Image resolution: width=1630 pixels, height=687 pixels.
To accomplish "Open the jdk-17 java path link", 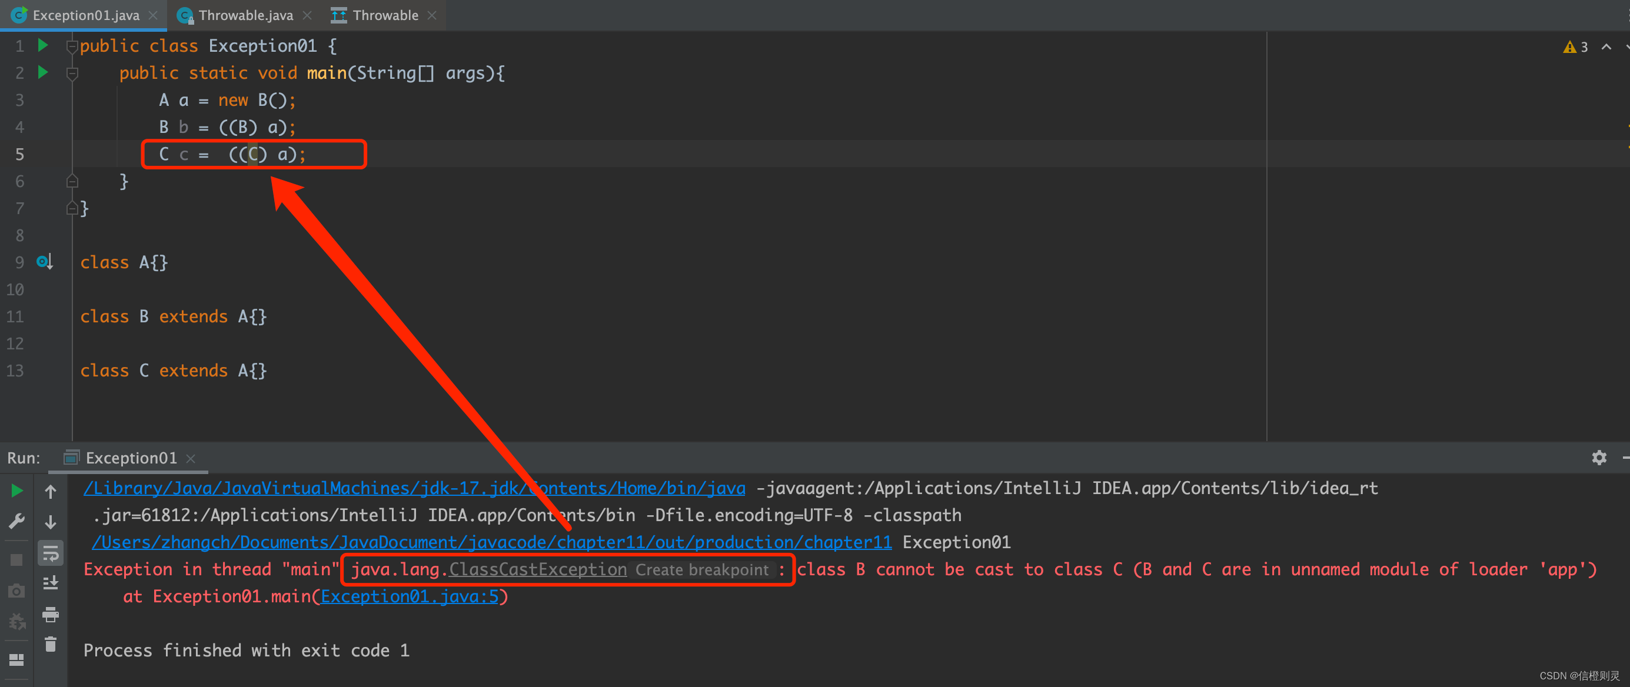I will [414, 488].
